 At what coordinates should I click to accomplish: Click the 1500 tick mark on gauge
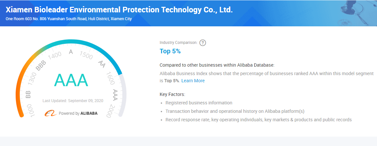pyautogui.click(x=86, y=55)
